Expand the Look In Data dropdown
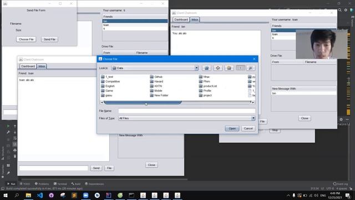Screen dimensions: 355x200 196,68
